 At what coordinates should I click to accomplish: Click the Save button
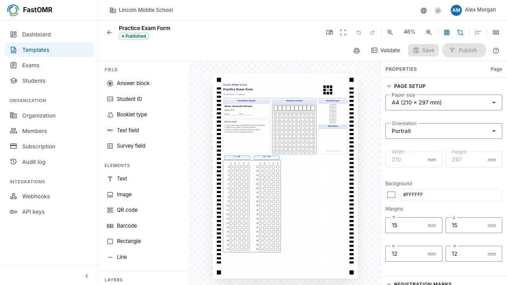point(423,50)
